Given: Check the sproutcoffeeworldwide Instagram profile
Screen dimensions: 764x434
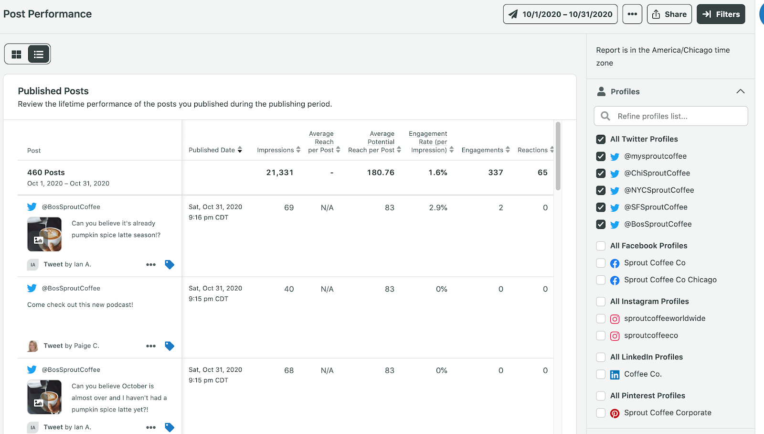Looking at the screenshot, I should 601,319.
